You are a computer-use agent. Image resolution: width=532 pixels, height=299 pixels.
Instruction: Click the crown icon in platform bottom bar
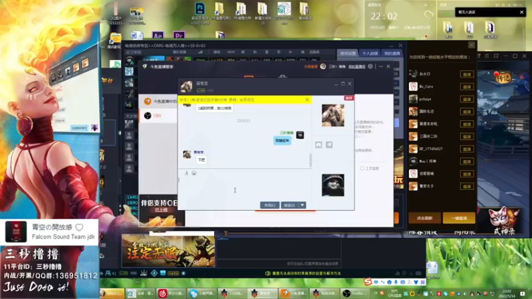tap(144, 273)
